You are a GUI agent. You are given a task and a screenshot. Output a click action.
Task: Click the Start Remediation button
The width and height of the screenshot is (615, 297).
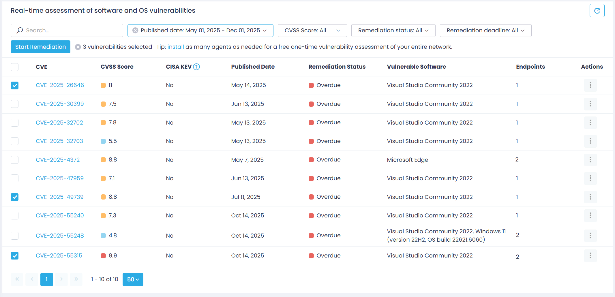click(x=40, y=47)
